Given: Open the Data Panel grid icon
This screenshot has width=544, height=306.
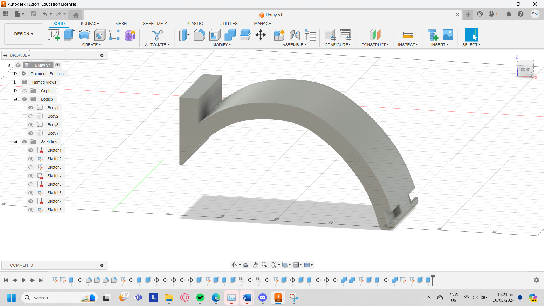Looking at the screenshot, I should [6, 14].
